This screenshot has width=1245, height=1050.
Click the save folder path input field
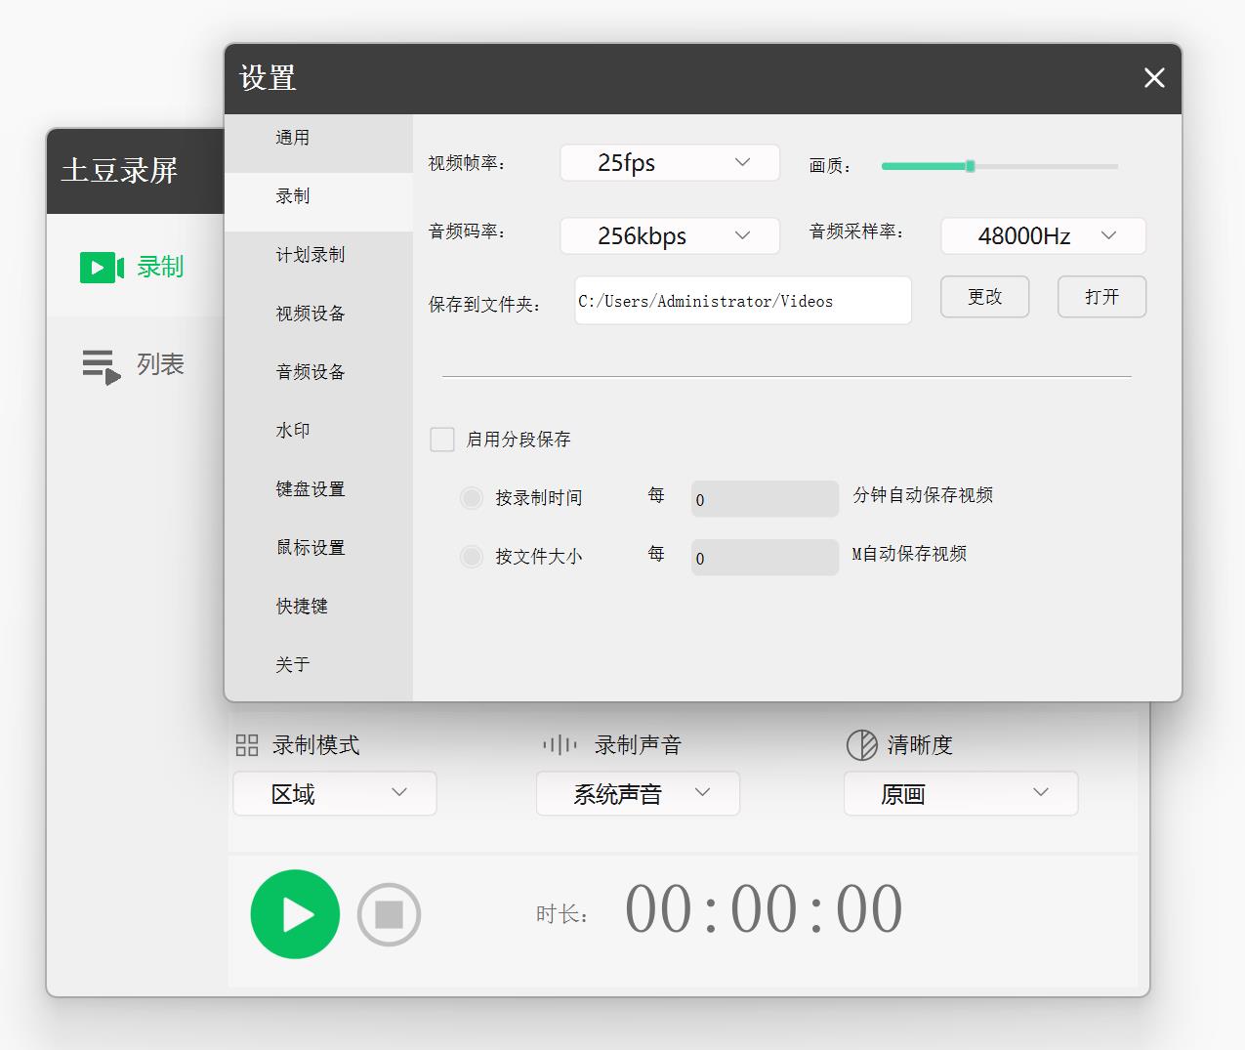[x=742, y=301]
